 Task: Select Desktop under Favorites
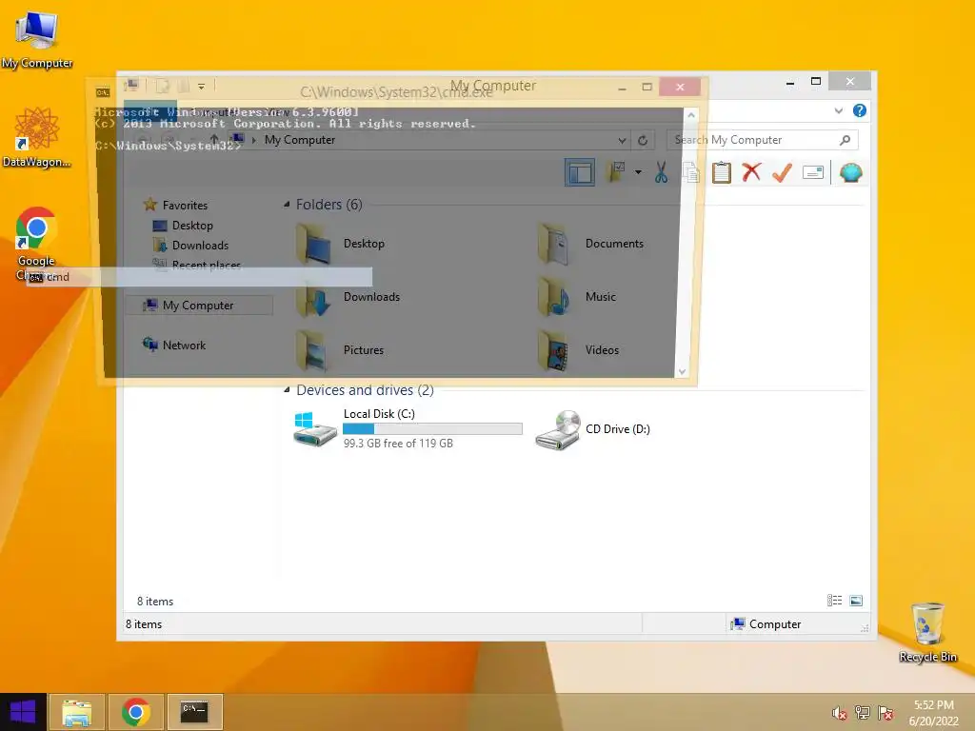(x=183, y=225)
